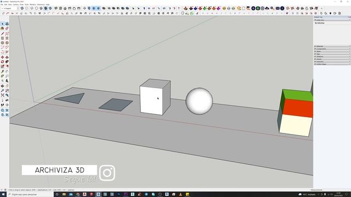Activate the Circle tool
Image resolution: width=351 pixels, height=197 pixels.
(2, 43)
